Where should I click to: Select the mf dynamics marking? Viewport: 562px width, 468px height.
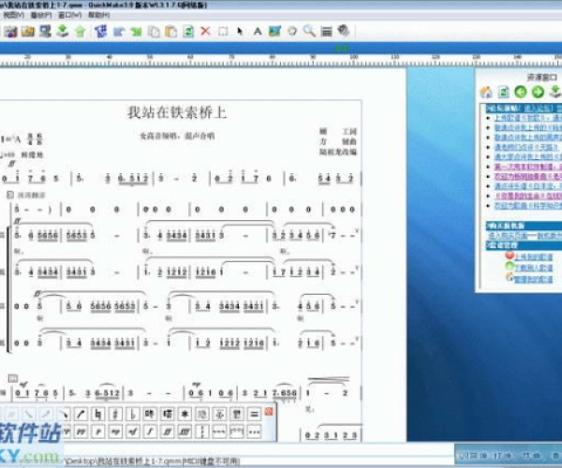coord(133,431)
